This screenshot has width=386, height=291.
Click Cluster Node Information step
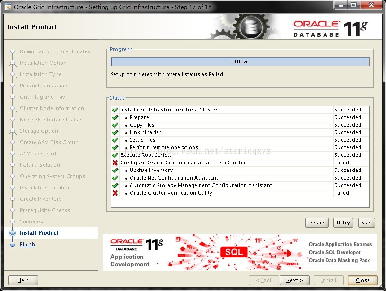coord(52,108)
